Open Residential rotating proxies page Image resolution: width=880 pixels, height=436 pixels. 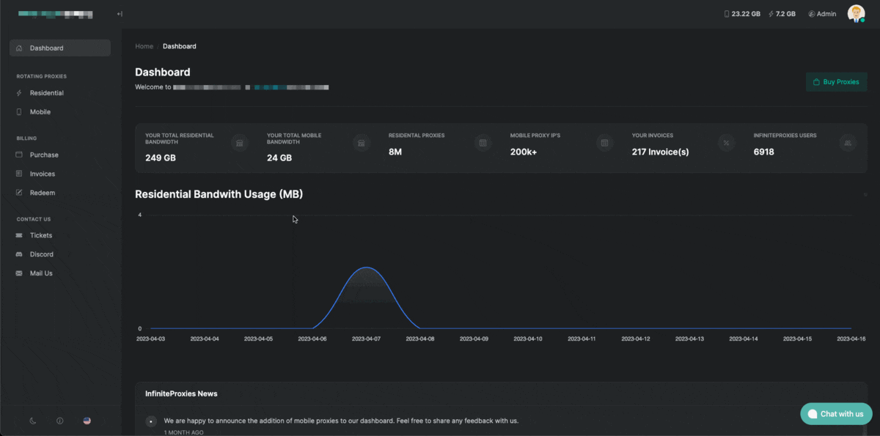pos(46,93)
